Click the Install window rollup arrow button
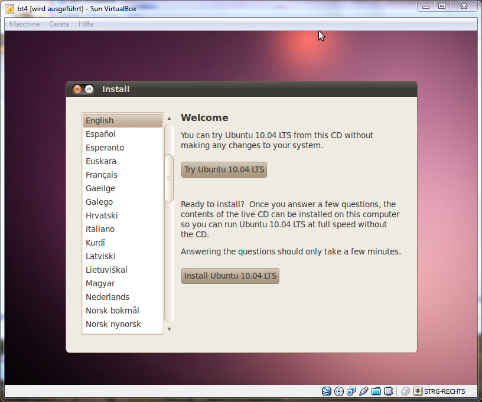 [89, 89]
